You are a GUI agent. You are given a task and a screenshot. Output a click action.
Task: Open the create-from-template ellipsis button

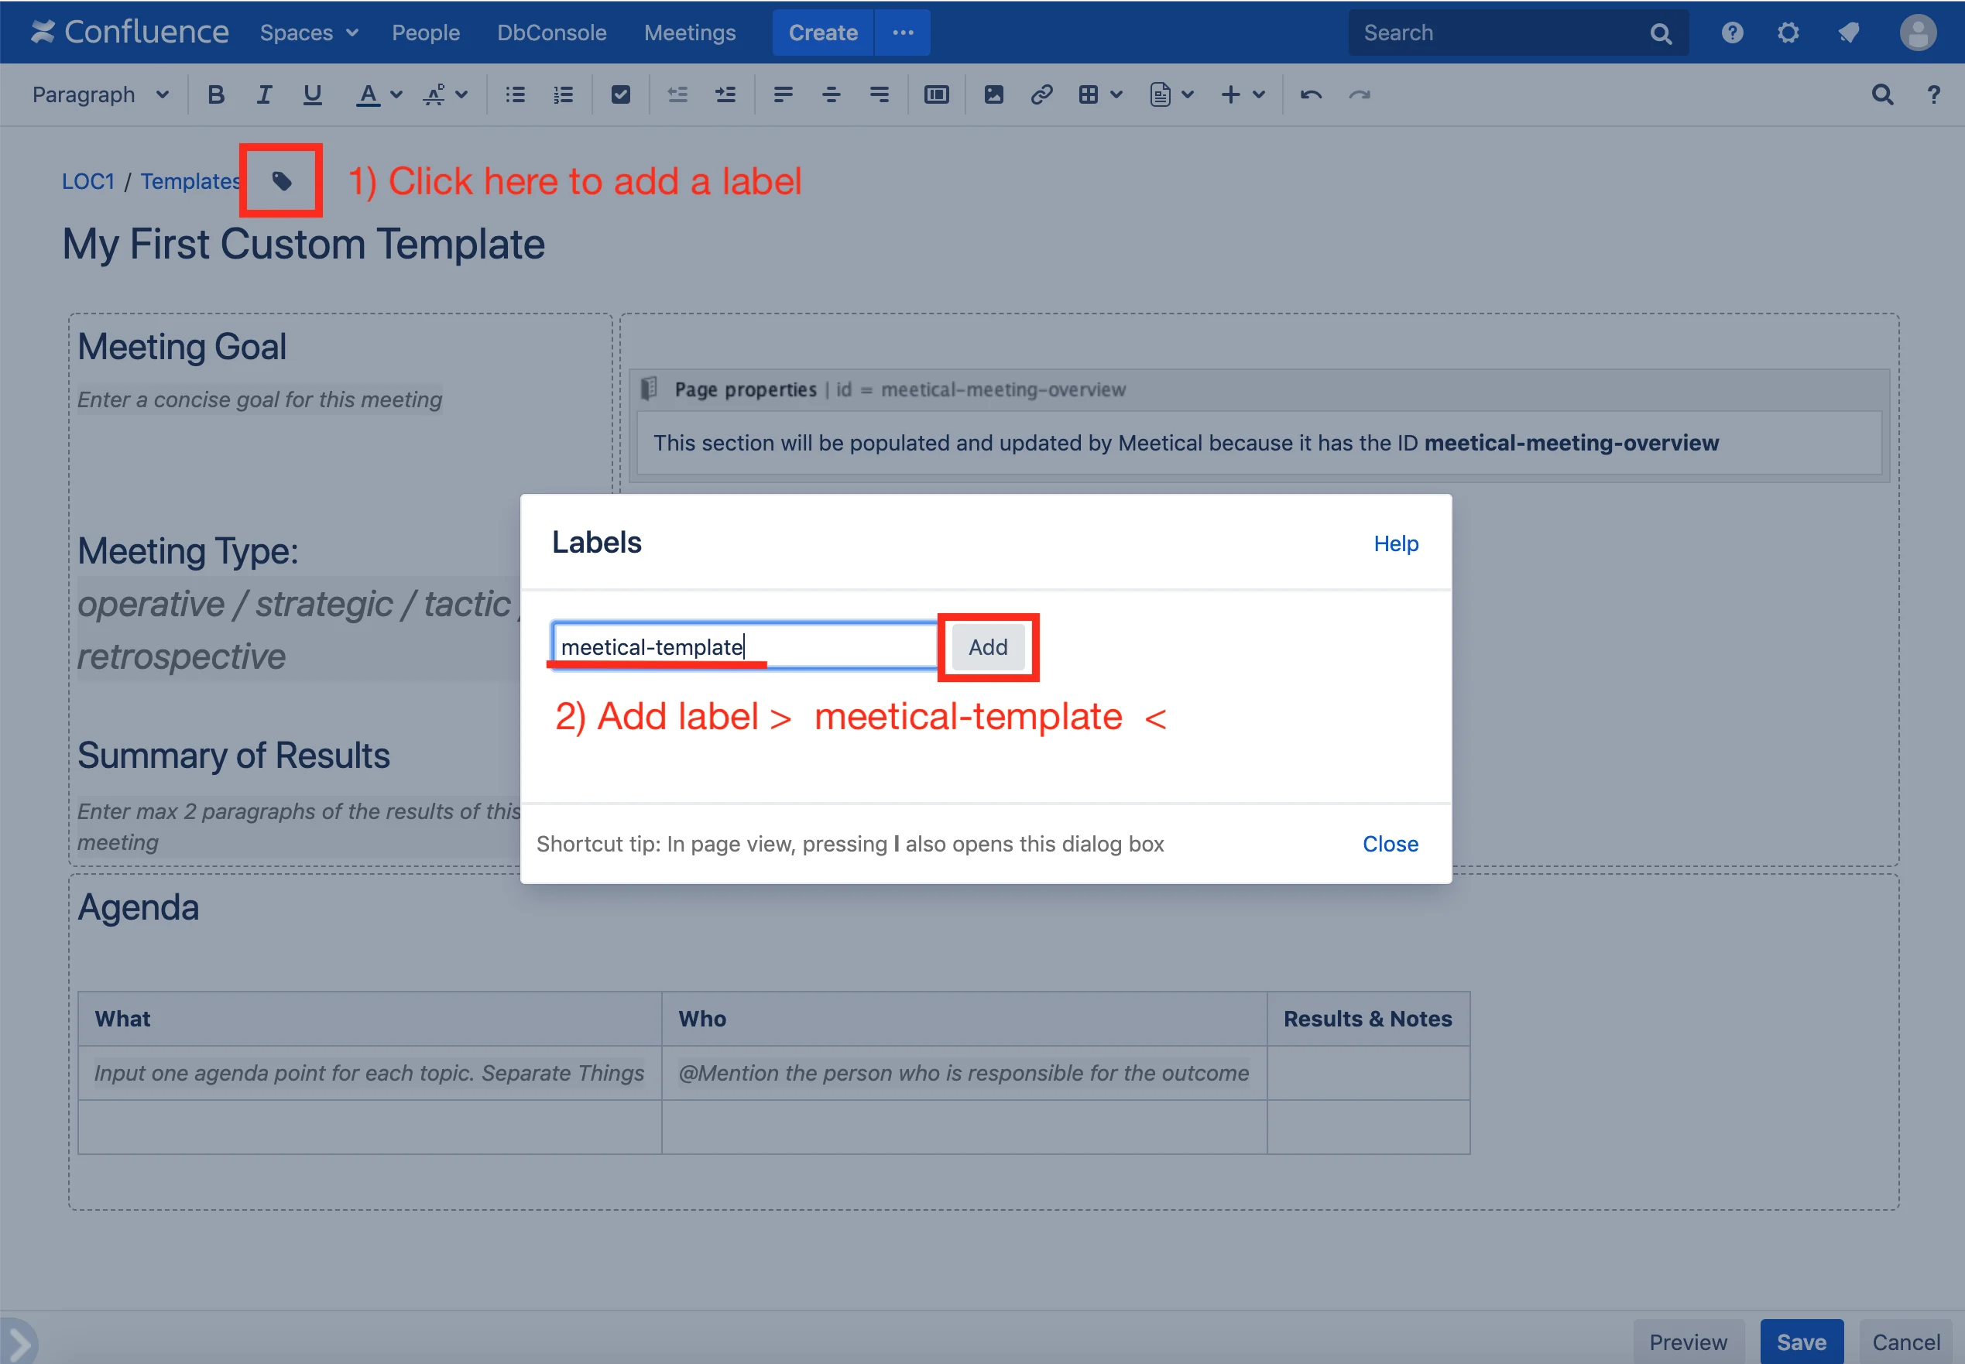click(903, 33)
